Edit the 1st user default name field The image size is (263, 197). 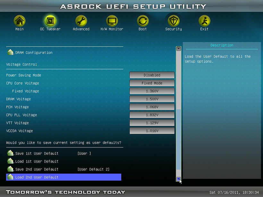pos(84,153)
